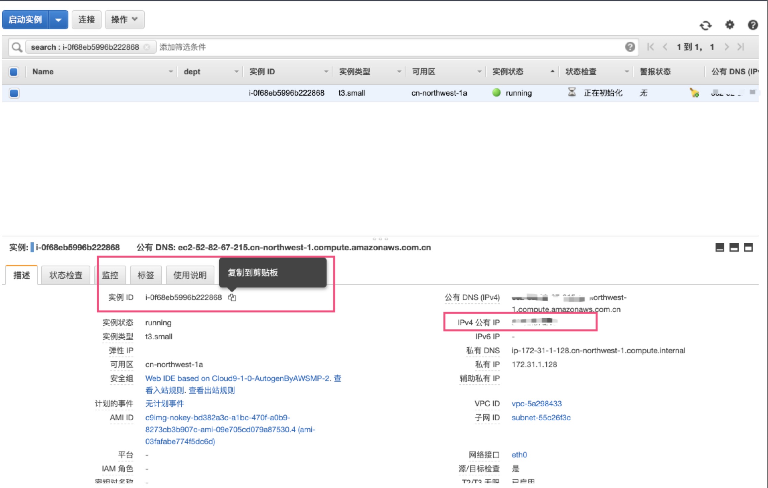Open the vpc-5a298433 link
The width and height of the screenshot is (768, 488).
[536, 404]
